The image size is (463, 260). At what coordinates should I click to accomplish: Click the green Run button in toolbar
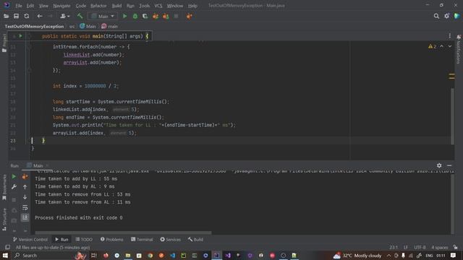[124, 16]
